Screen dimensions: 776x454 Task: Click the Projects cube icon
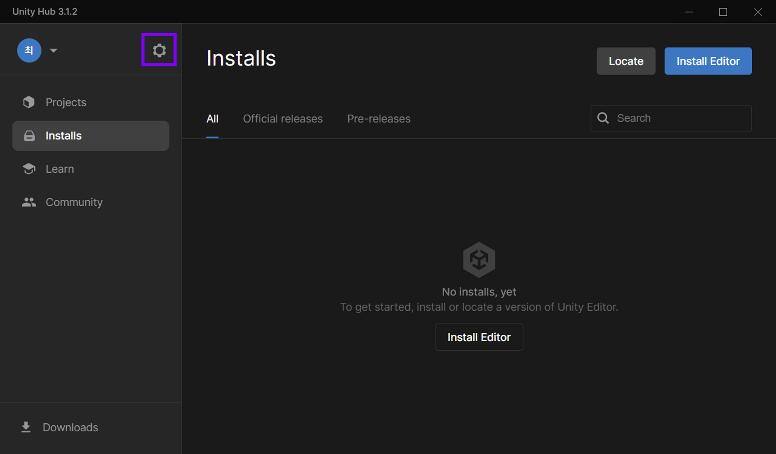click(x=29, y=102)
